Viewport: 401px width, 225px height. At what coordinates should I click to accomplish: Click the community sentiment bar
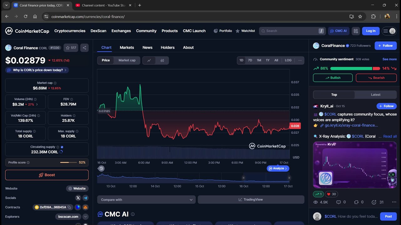[355, 68]
